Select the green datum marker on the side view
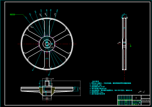 pos(131,46)
